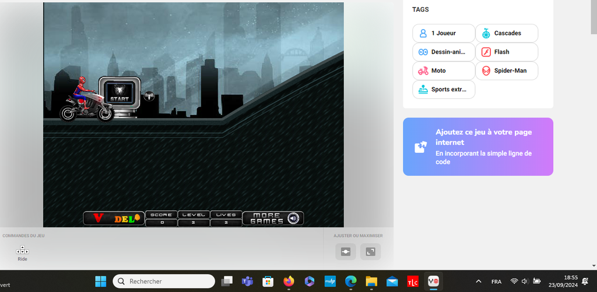Click the LIVES counter in game bar
The image size is (597, 292).
click(226, 218)
